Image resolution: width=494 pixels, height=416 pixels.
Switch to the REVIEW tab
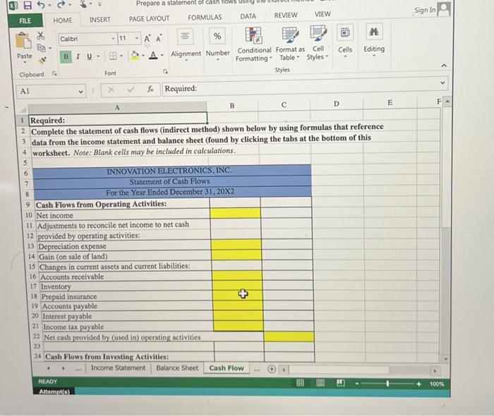pos(285,15)
